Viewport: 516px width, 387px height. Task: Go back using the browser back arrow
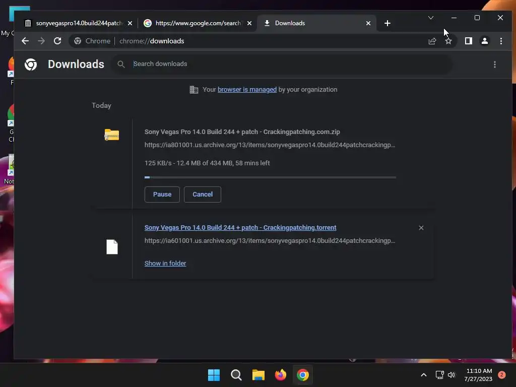[25, 41]
